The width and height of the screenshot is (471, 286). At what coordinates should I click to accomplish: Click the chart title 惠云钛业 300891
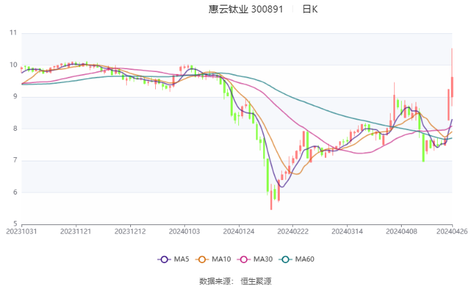pos(246,9)
